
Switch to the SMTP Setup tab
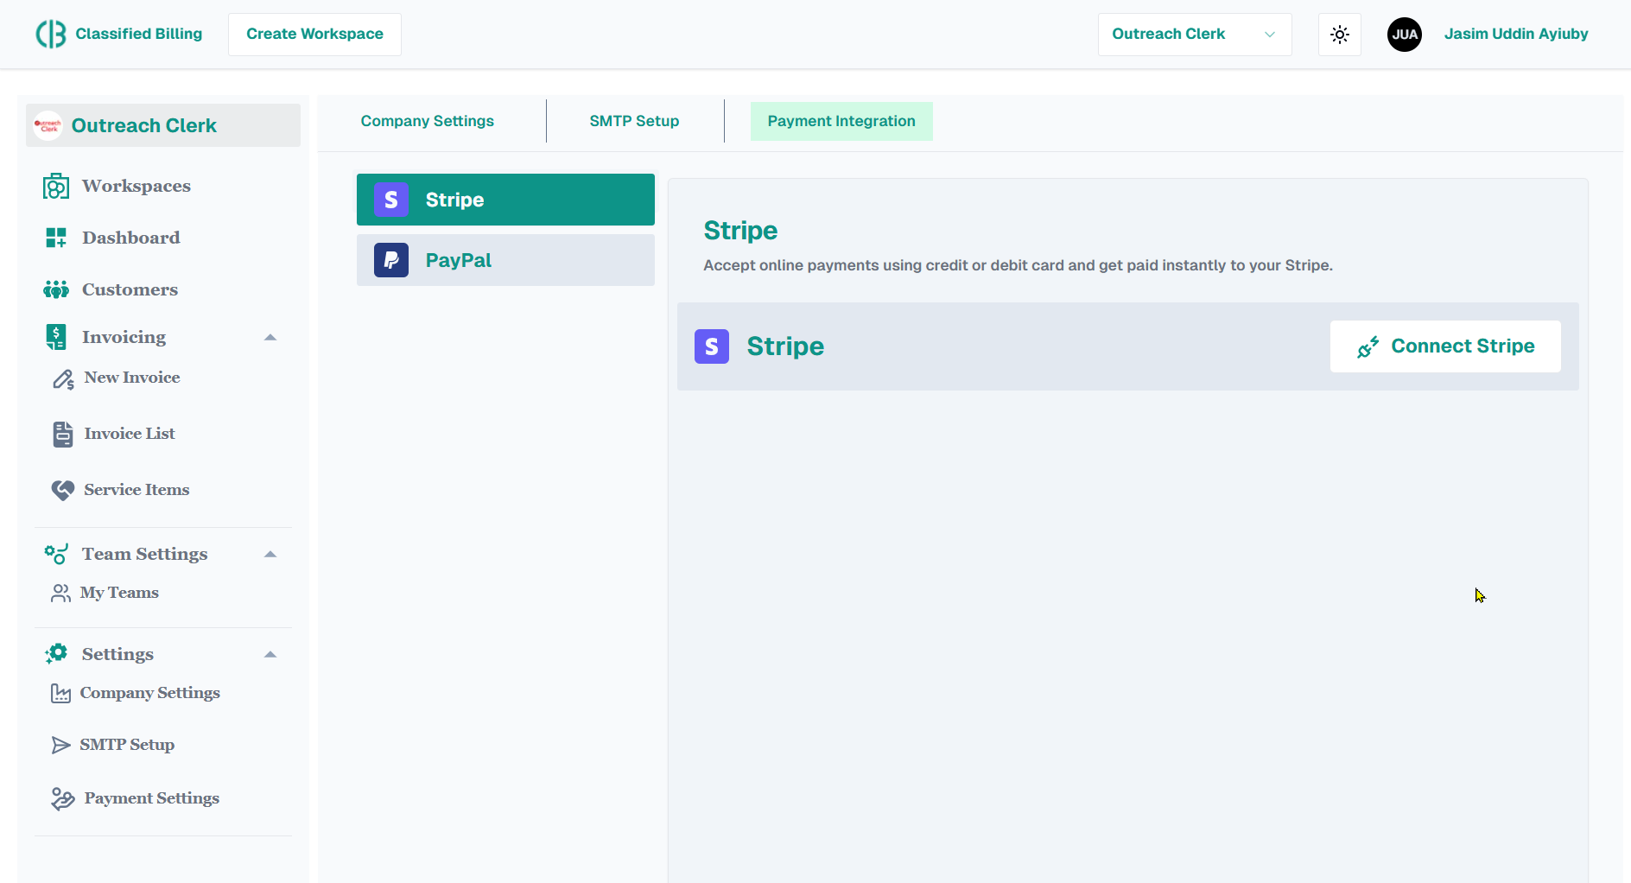(634, 121)
